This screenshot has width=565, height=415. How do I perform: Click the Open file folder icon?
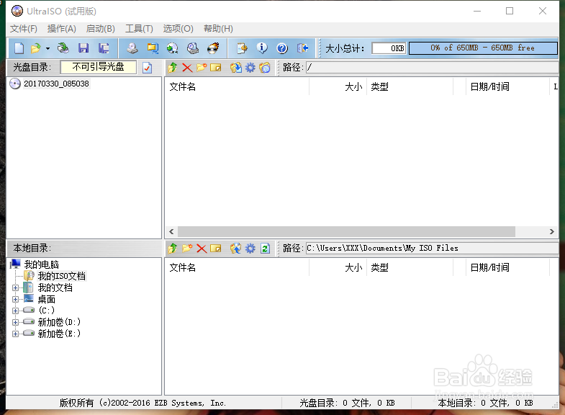point(36,48)
